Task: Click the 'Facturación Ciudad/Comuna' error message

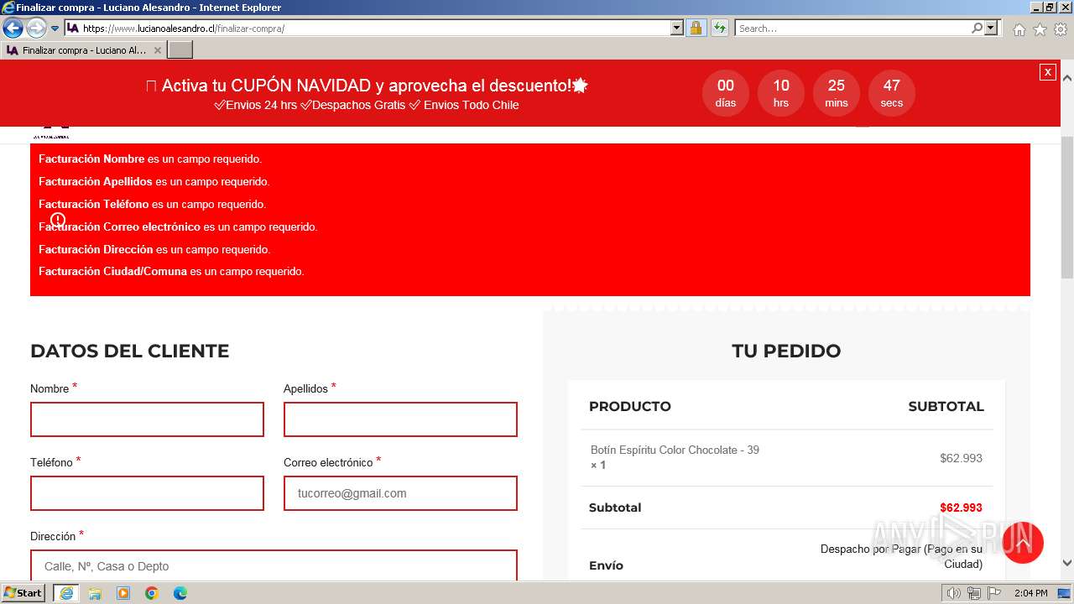Action: pos(171,271)
